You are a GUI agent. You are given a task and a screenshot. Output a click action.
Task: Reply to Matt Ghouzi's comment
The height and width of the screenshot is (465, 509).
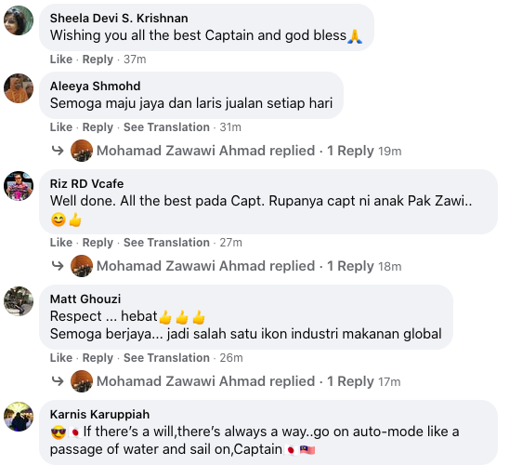click(x=98, y=358)
